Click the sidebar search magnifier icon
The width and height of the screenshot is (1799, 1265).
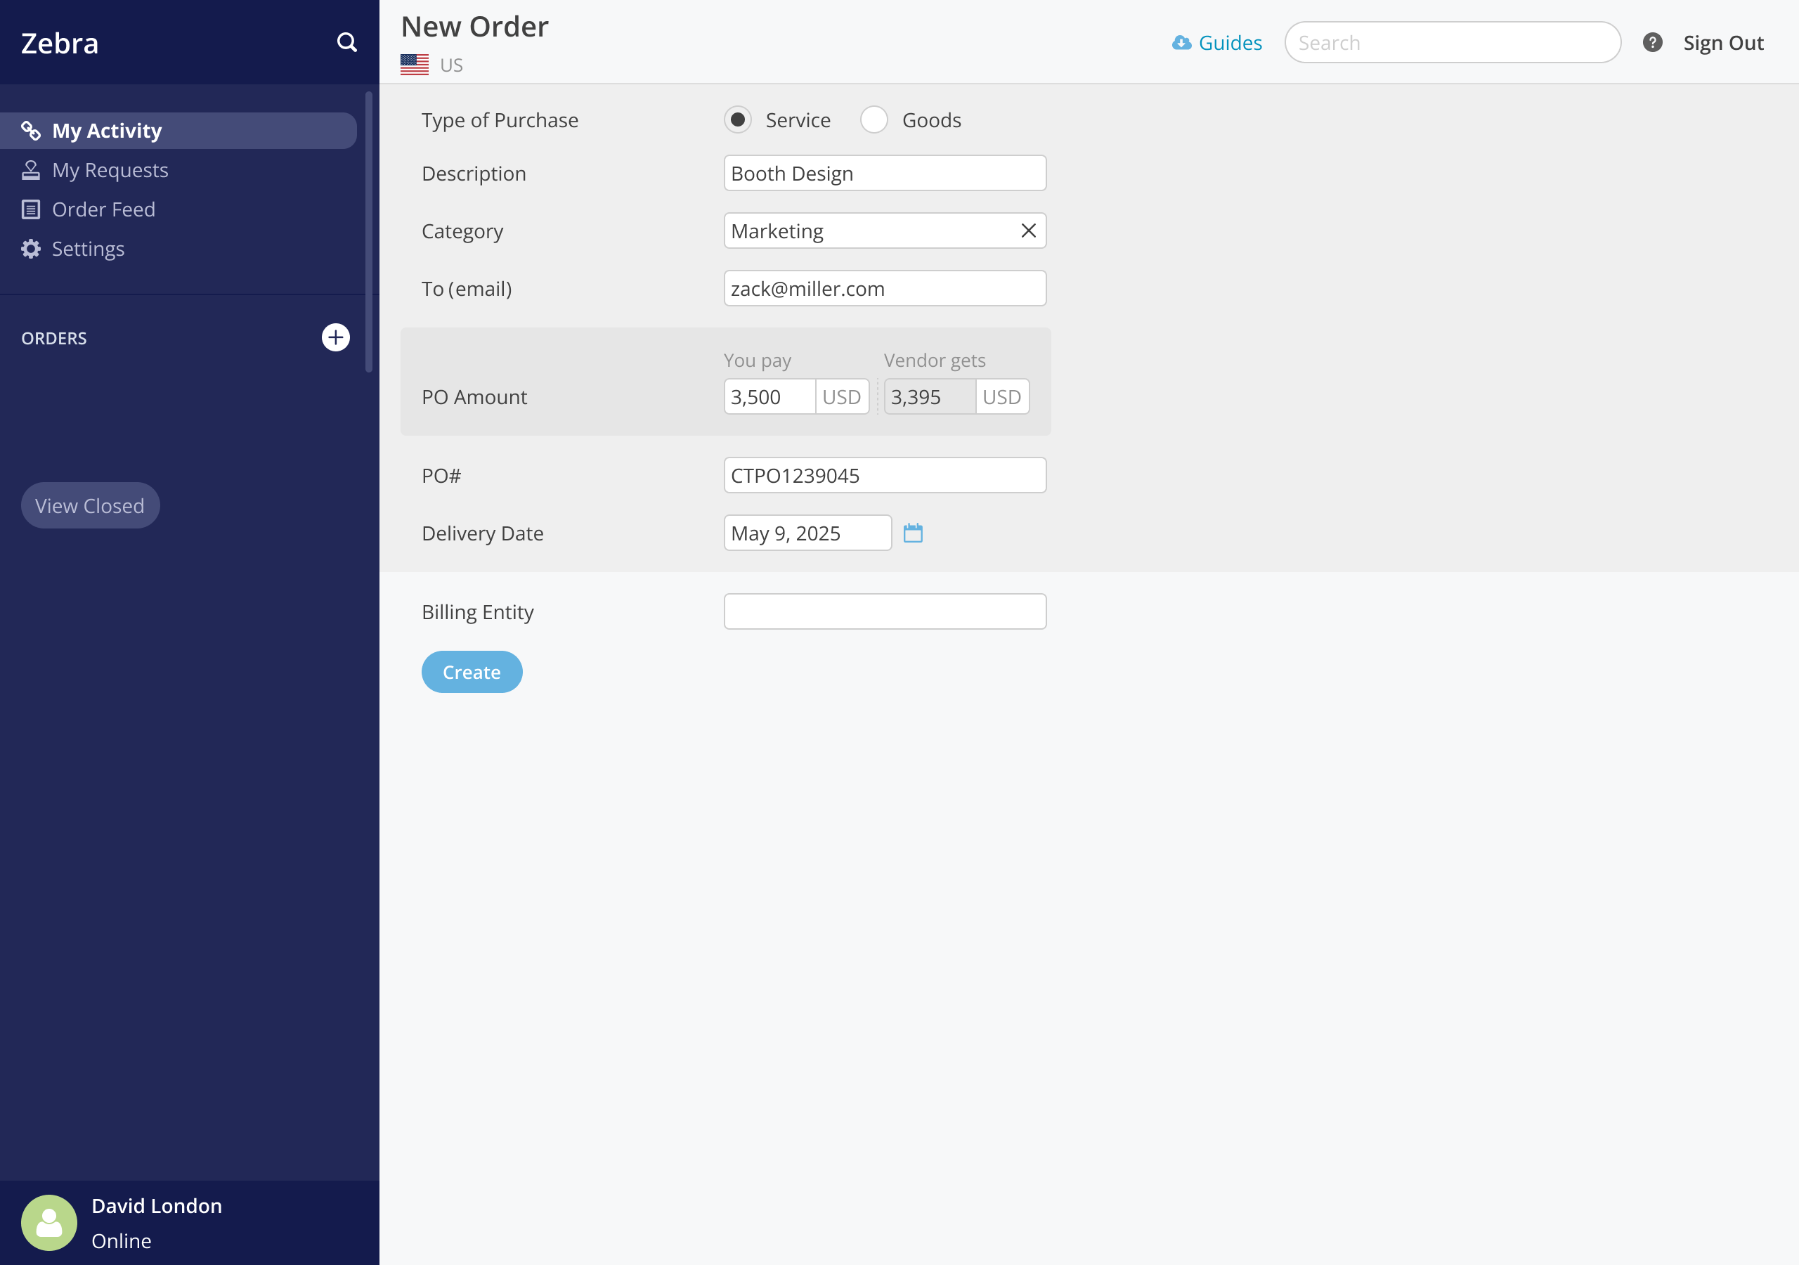pyautogui.click(x=346, y=42)
